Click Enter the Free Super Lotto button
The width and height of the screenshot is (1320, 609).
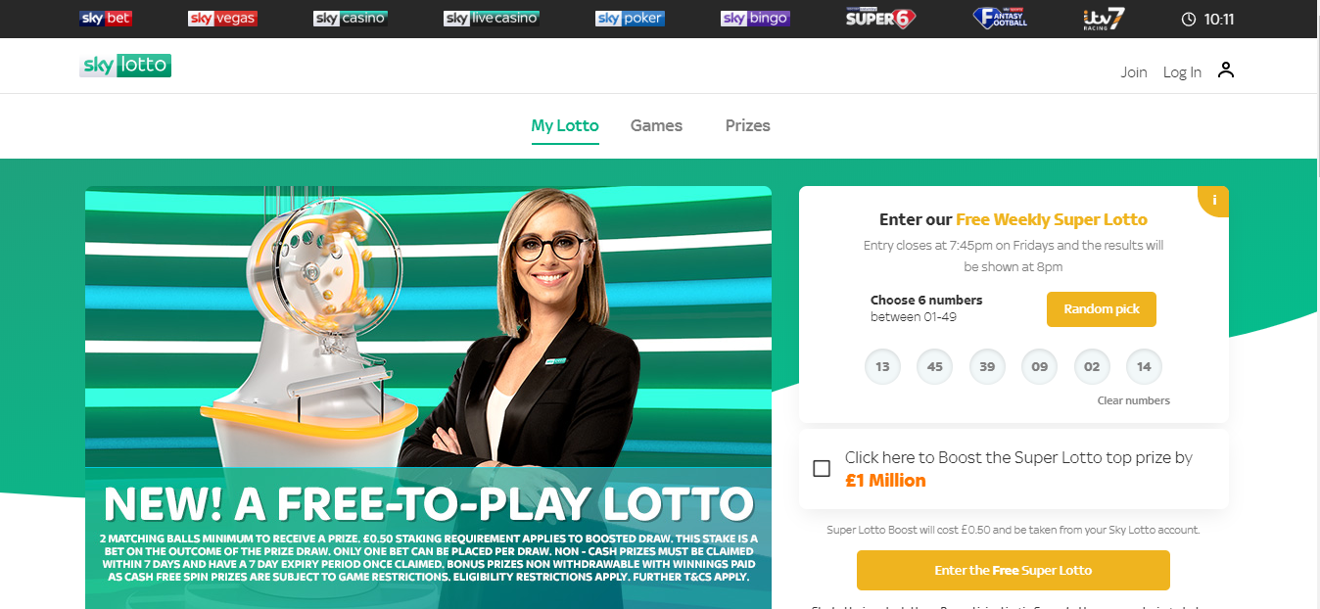tap(1014, 570)
